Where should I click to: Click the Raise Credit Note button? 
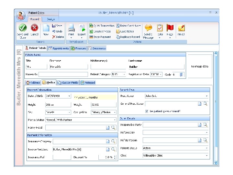tap(128, 26)
